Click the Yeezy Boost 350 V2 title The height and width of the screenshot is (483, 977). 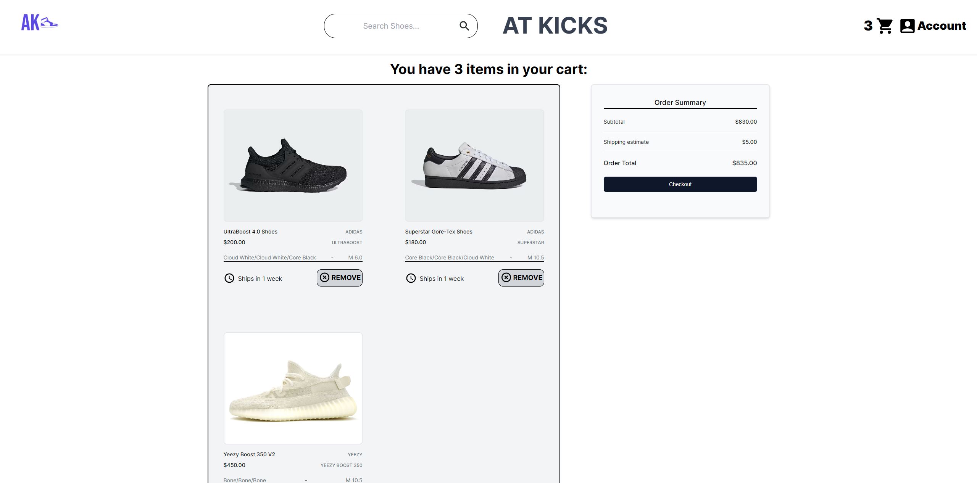coord(249,454)
